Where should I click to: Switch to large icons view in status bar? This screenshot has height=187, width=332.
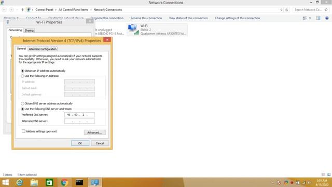pos(329,175)
